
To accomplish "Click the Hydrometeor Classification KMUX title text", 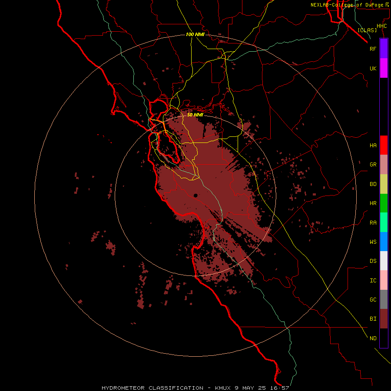I will tap(195, 388).
